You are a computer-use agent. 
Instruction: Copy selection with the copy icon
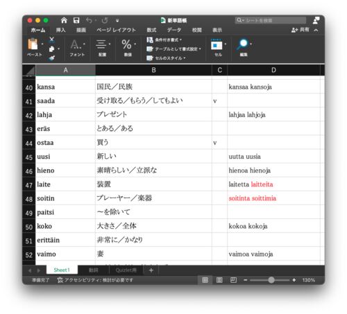click(x=52, y=49)
